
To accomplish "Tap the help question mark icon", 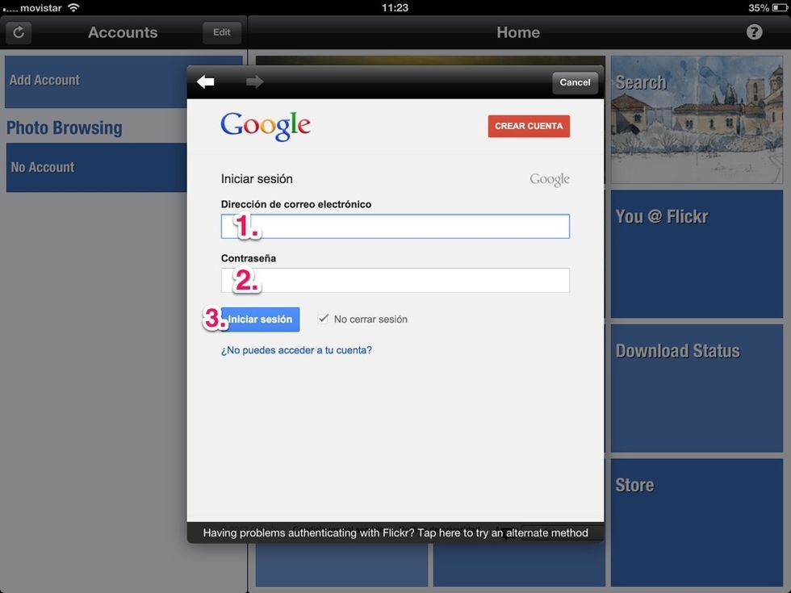I will click(x=754, y=32).
